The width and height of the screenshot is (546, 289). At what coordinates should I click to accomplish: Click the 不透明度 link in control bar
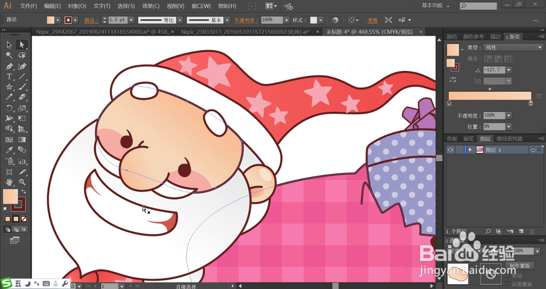pyautogui.click(x=246, y=20)
